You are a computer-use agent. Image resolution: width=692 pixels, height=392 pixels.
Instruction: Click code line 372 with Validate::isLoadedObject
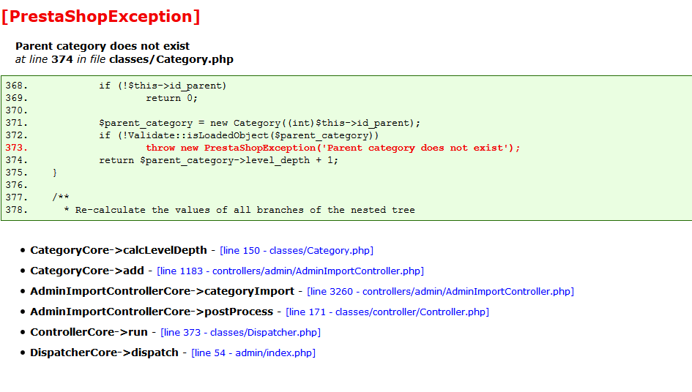(239, 135)
